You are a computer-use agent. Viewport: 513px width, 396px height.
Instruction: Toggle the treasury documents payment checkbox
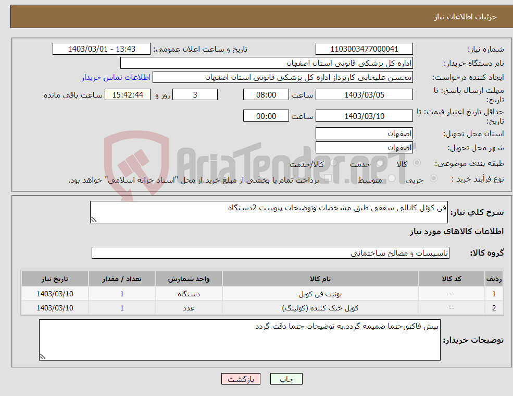pyautogui.click(x=328, y=178)
